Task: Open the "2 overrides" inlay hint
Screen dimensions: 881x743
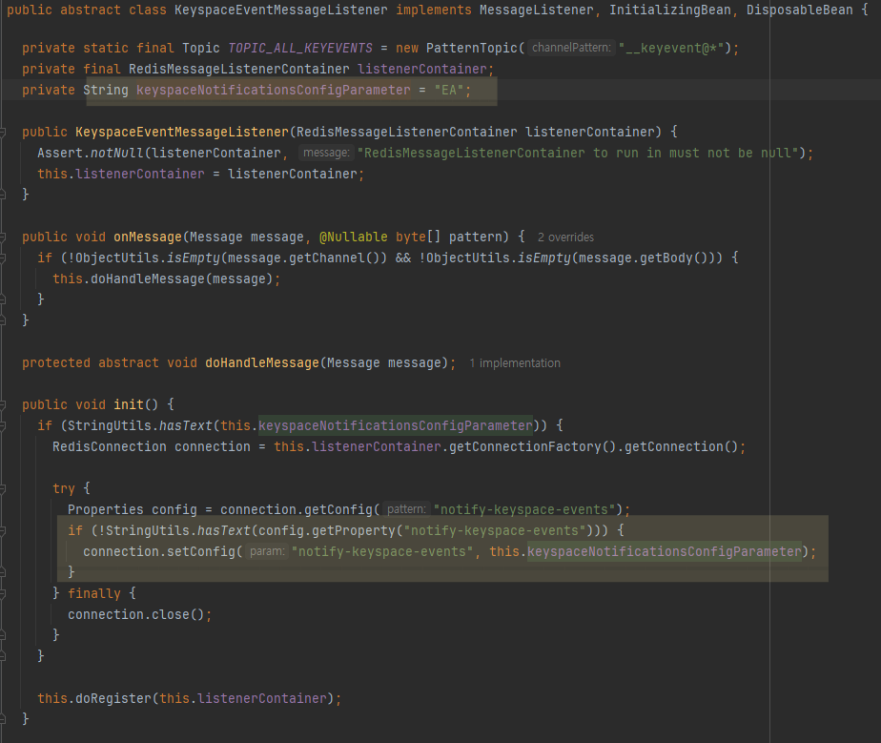Action: [x=565, y=237]
